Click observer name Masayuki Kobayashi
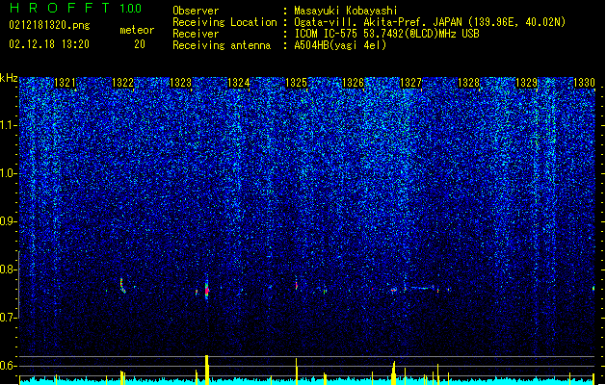Viewport: 606px width, 385px height. click(x=346, y=11)
